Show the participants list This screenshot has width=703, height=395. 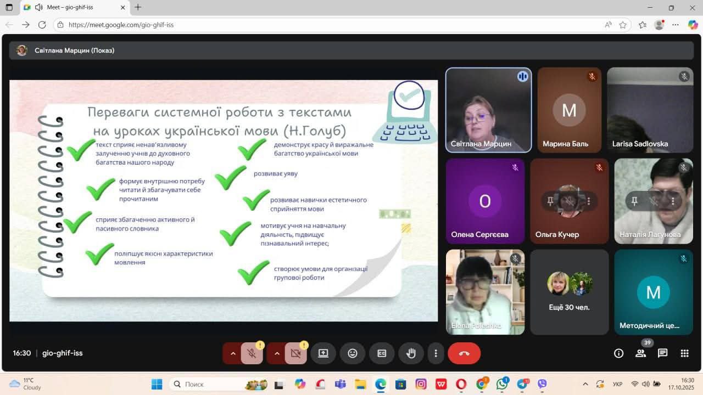coord(640,353)
